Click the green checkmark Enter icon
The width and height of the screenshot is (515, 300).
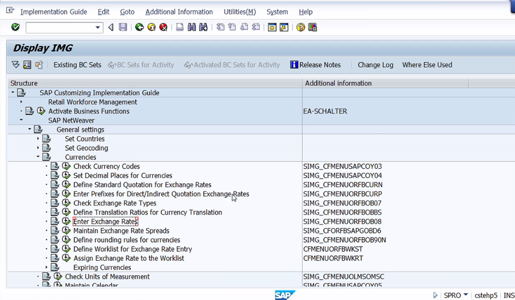coord(15,27)
